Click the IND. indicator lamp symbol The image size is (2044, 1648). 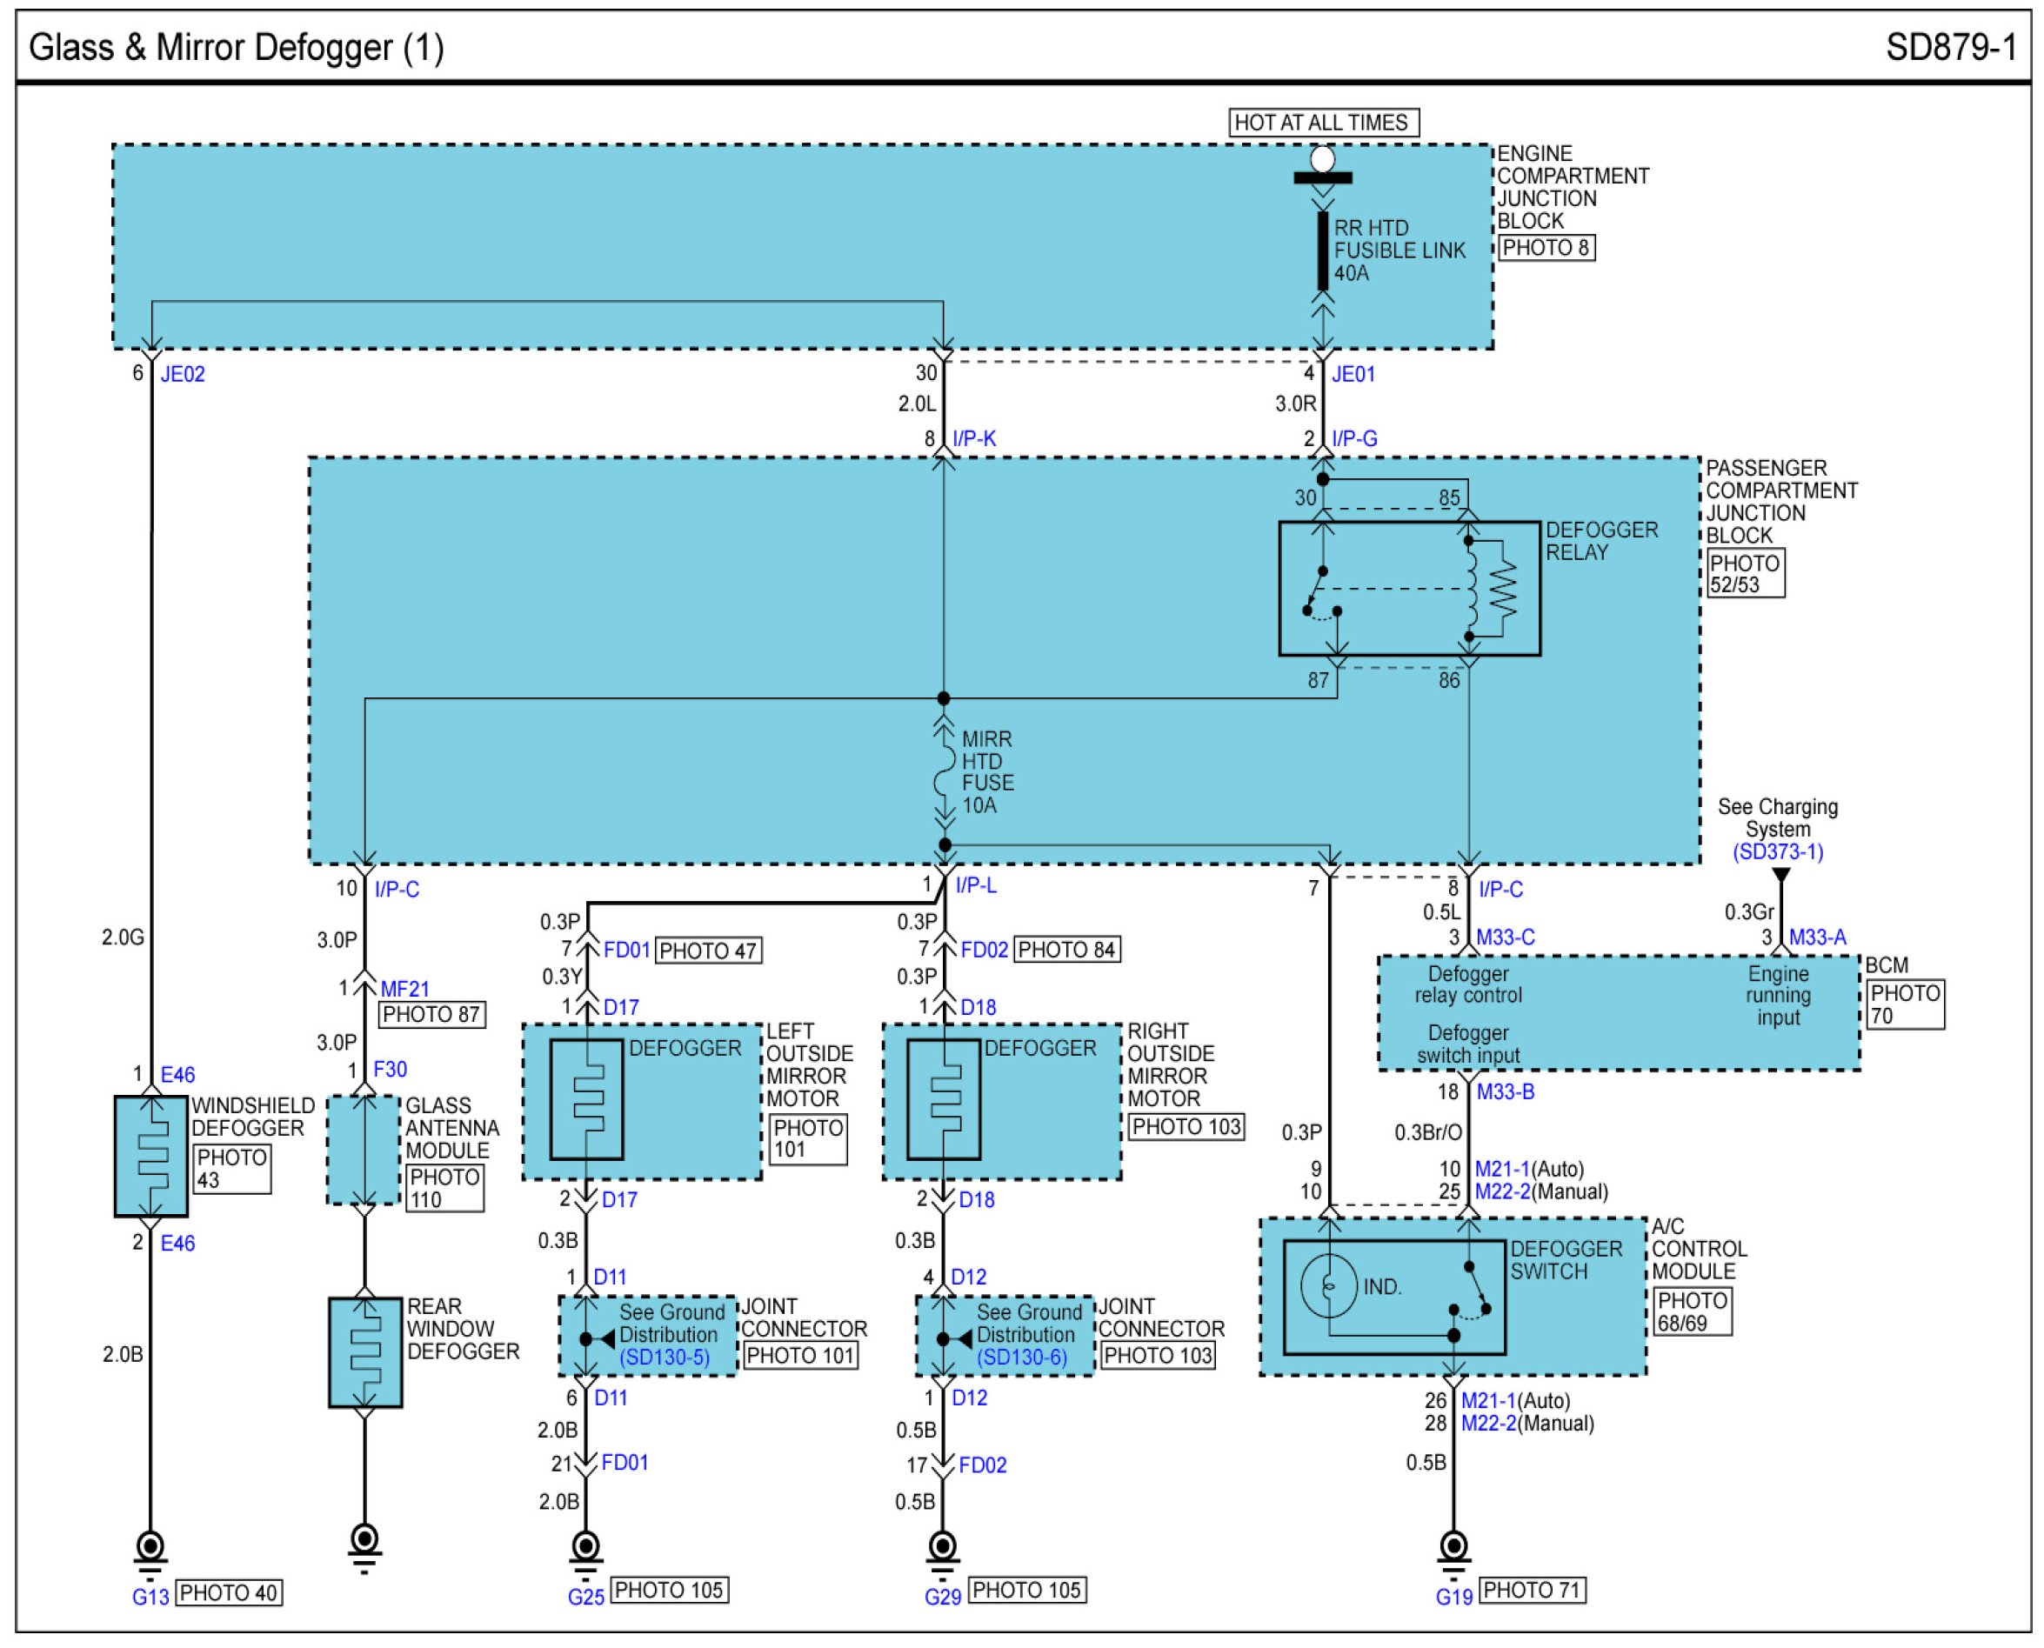tap(1329, 1287)
